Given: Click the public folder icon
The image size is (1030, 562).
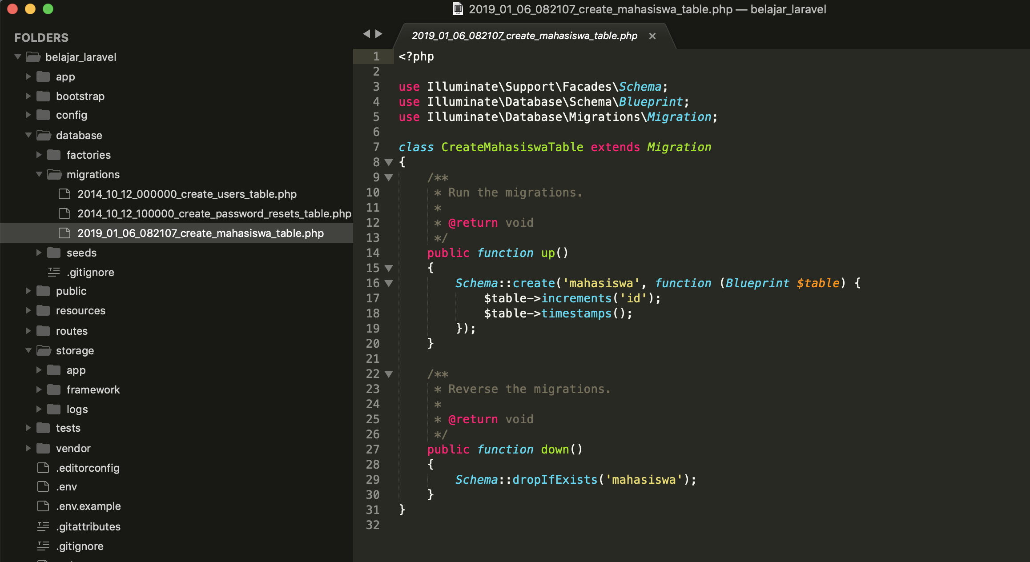Looking at the screenshot, I should click(43, 291).
